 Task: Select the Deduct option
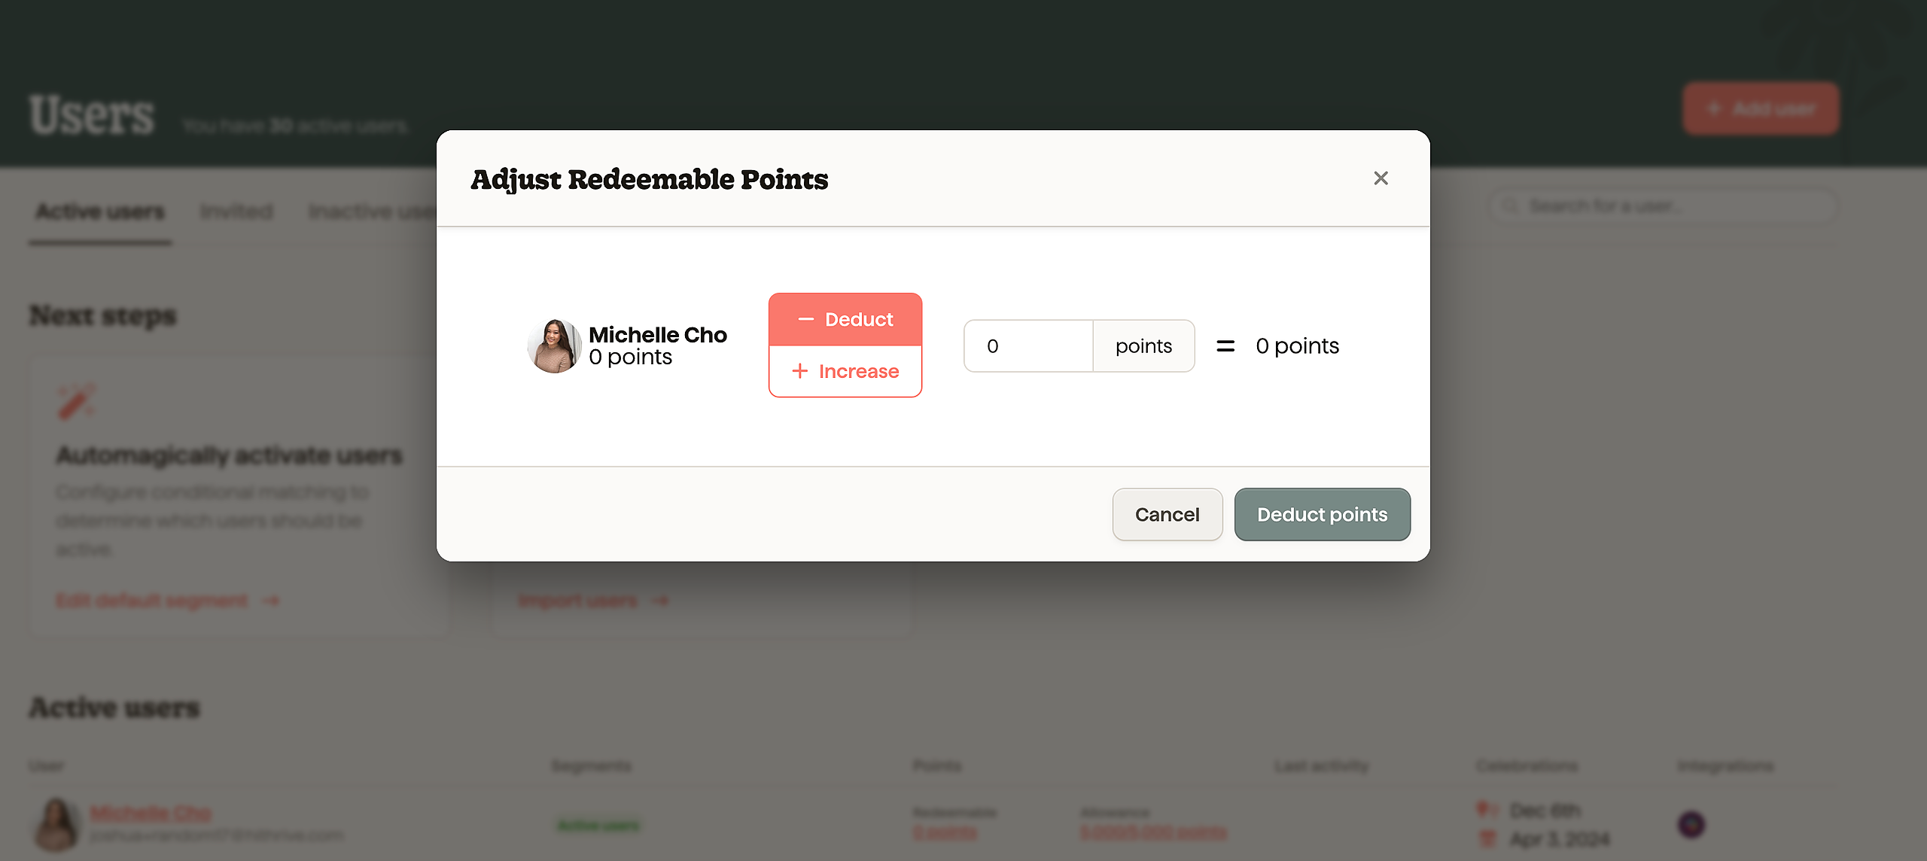click(x=845, y=320)
